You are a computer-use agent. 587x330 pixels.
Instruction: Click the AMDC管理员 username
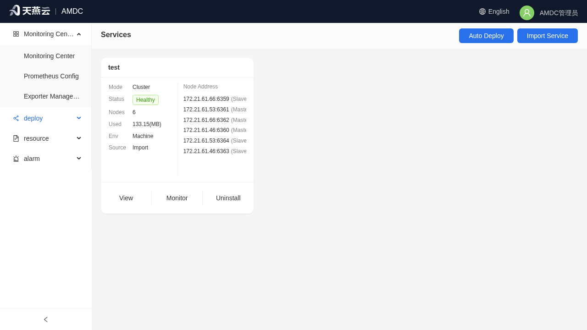coord(559,13)
